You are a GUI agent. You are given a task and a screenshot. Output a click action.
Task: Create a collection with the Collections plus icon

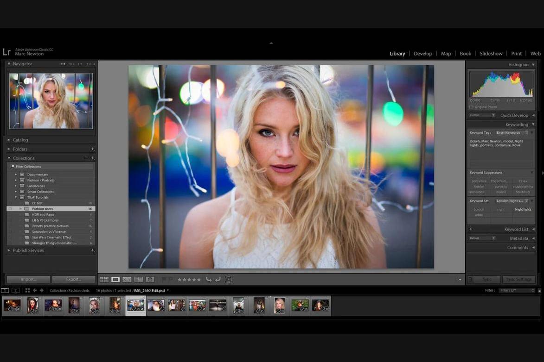[93, 158]
